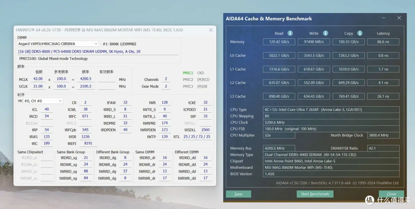Click the tWRRD_sg value 88
Image resolution: width=415 pixels, height=209 pixels.
click(x=86, y=171)
